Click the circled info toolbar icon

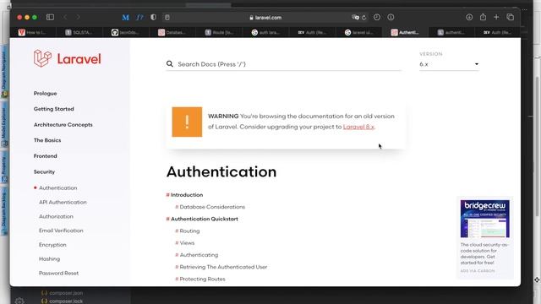coord(391,17)
